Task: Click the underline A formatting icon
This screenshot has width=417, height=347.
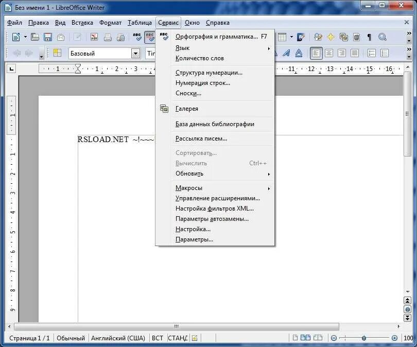Action: coord(299,53)
